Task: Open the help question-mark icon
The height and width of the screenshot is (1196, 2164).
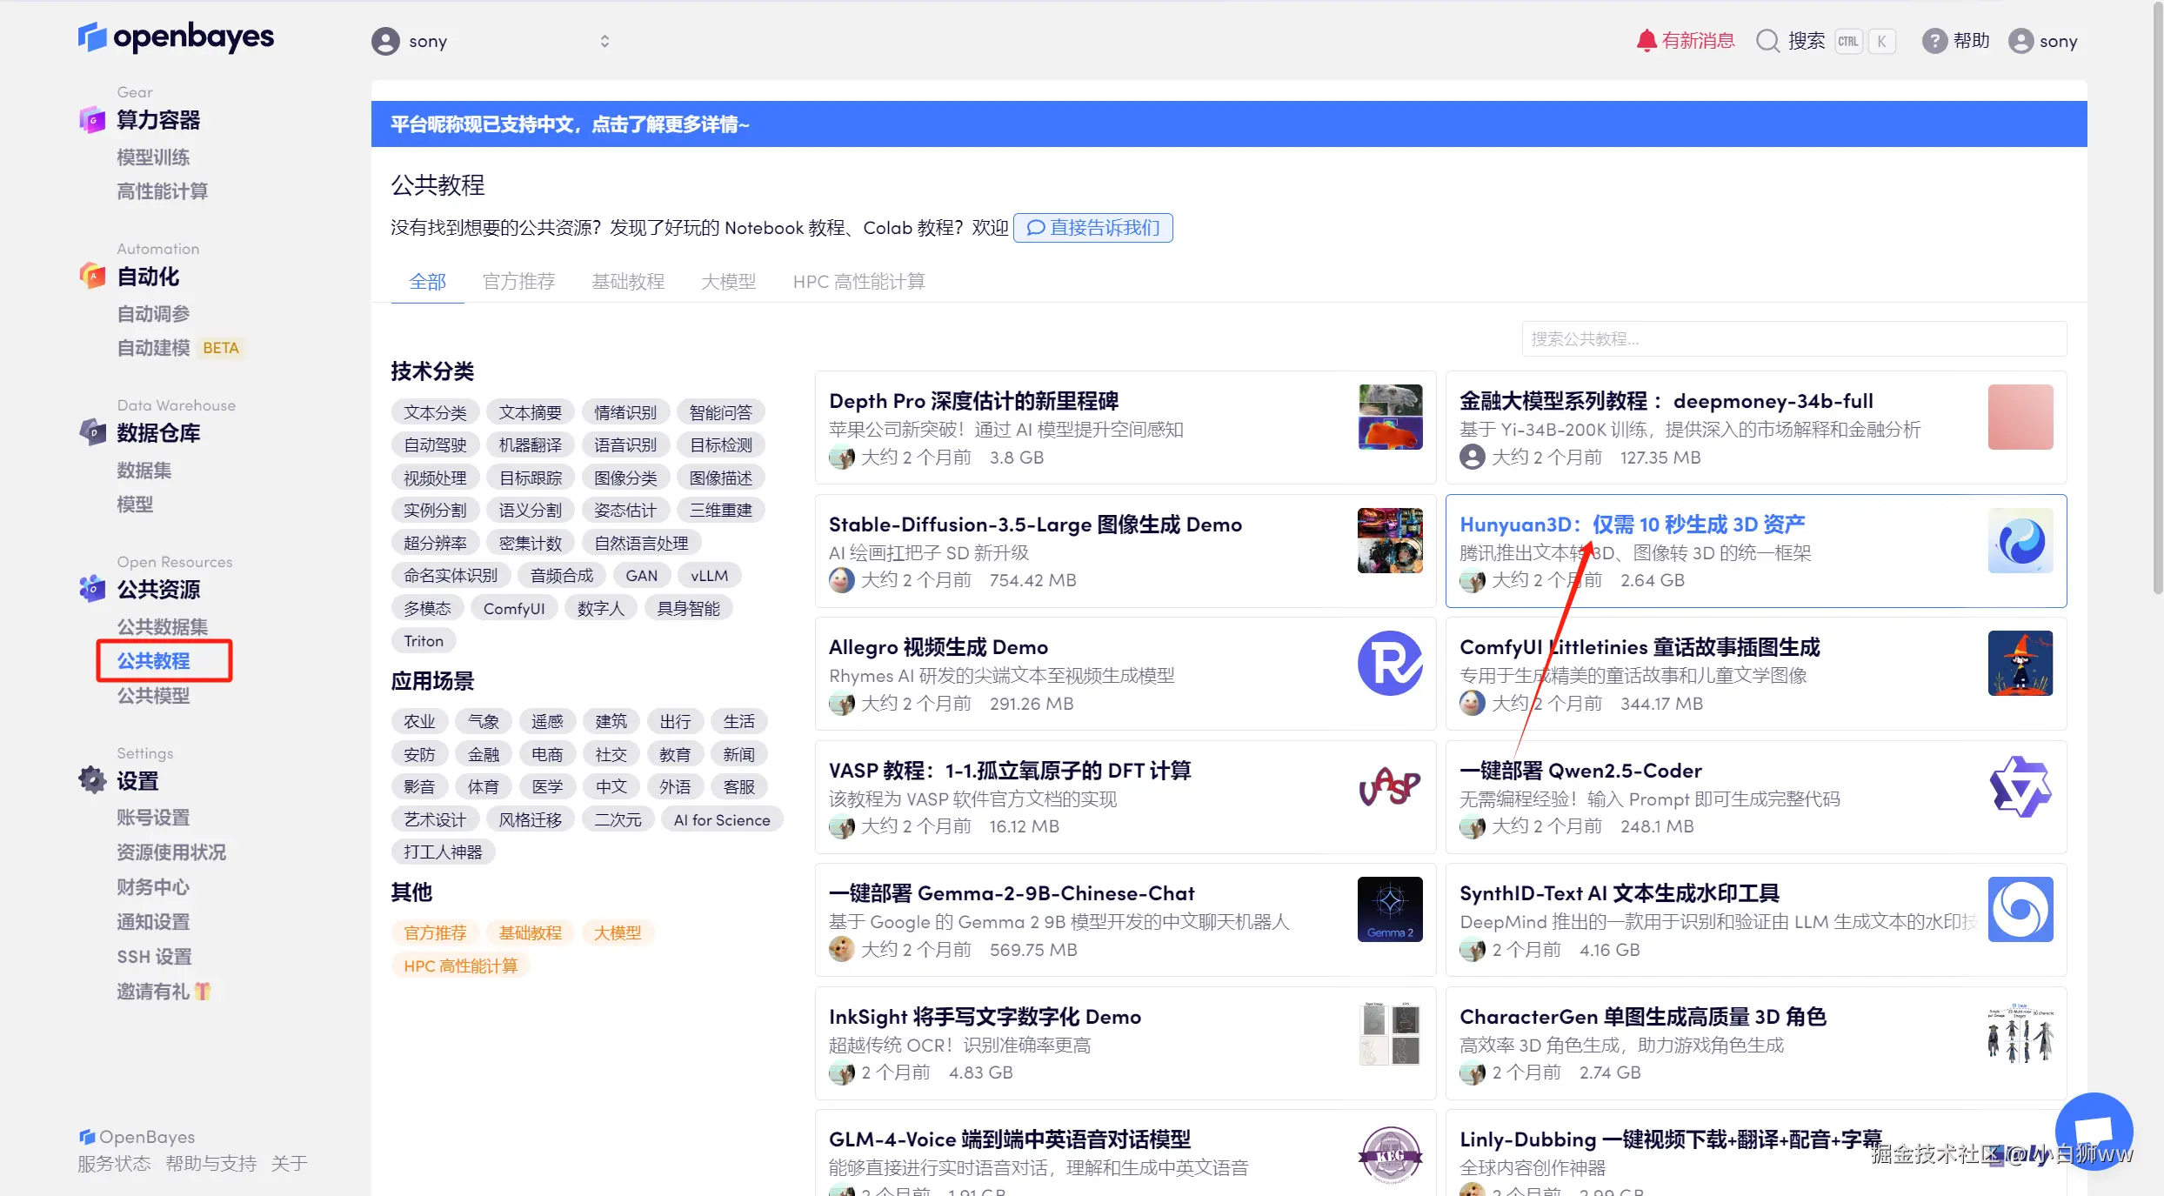Action: pyautogui.click(x=1934, y=41)
